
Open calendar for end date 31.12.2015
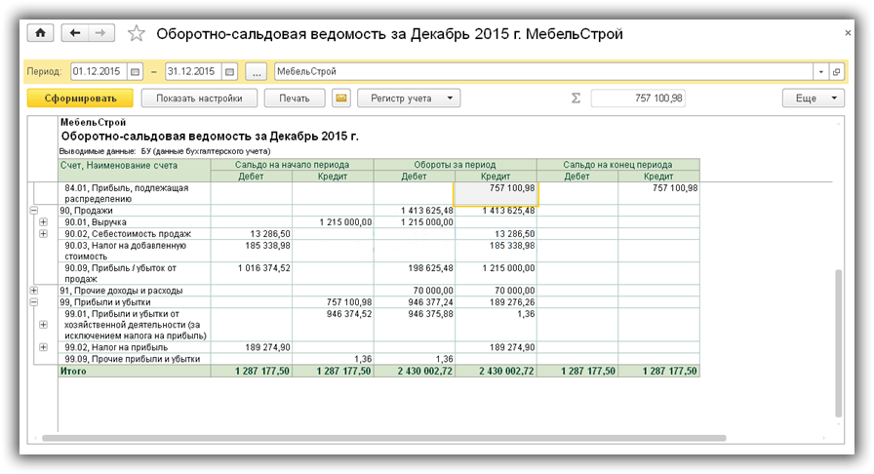tap(229, 71)
